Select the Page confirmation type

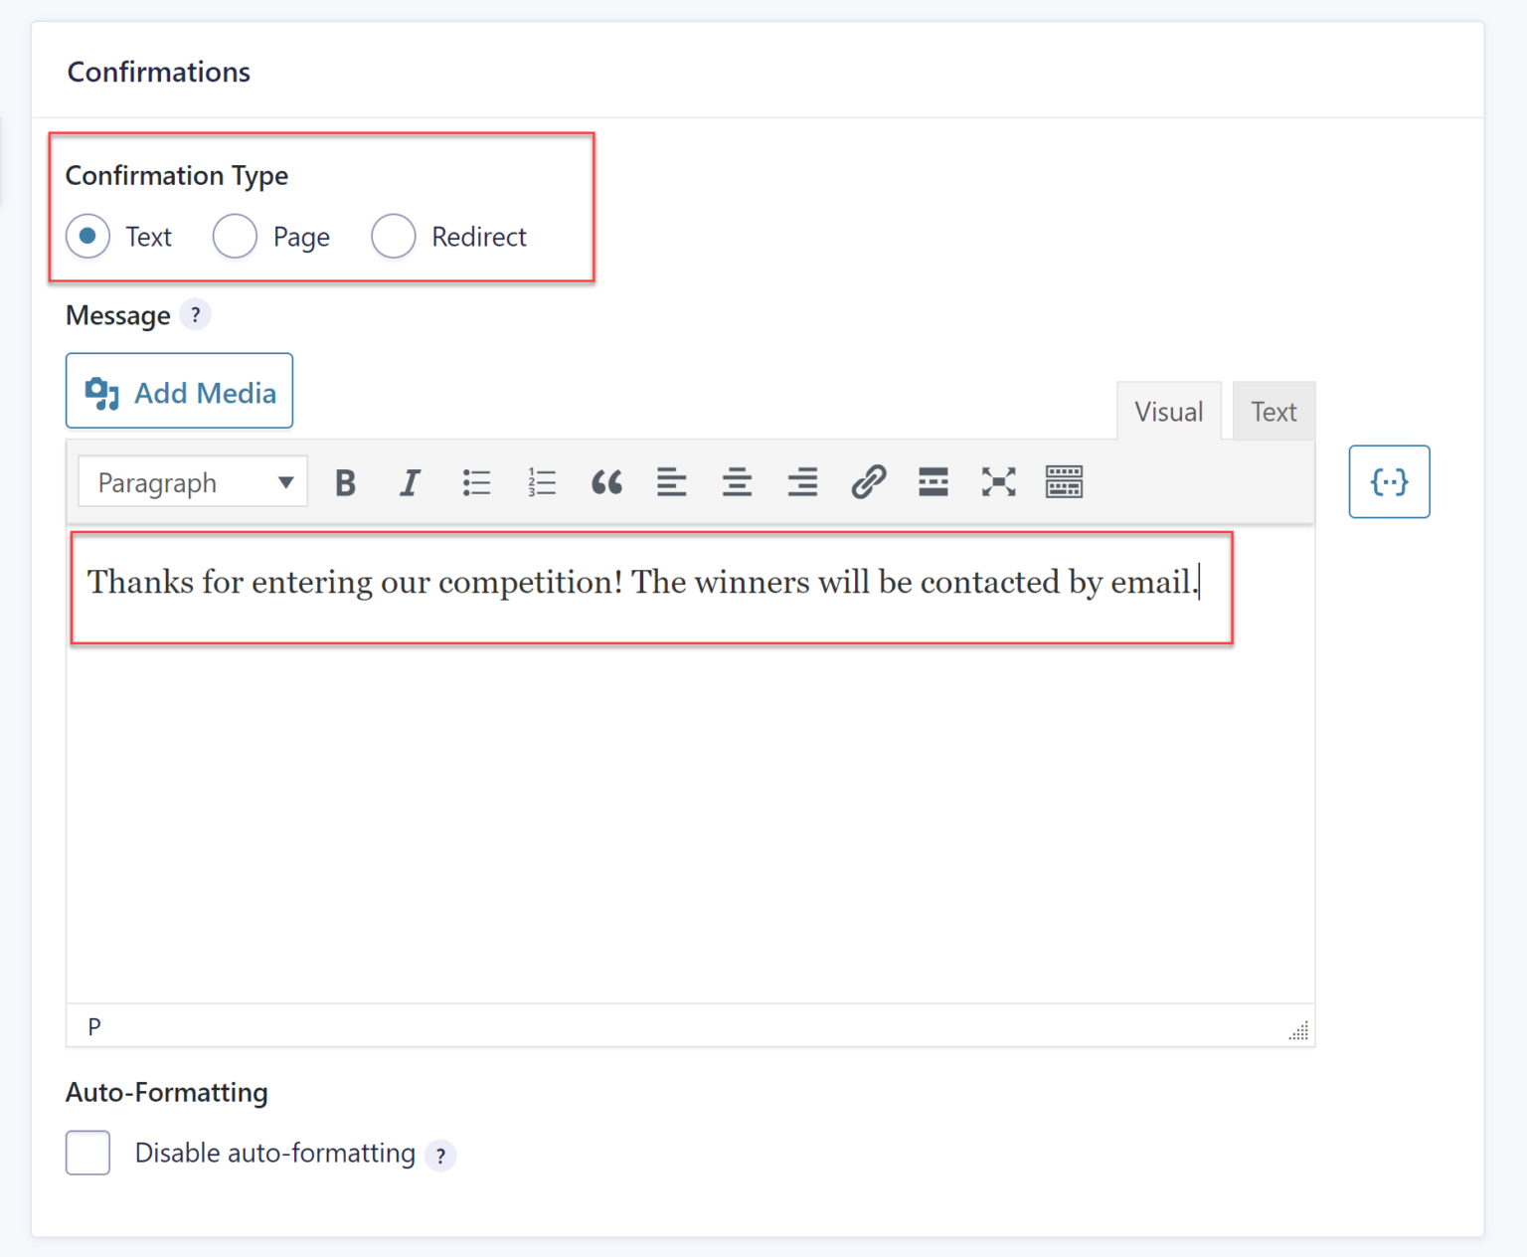point(235,237)
